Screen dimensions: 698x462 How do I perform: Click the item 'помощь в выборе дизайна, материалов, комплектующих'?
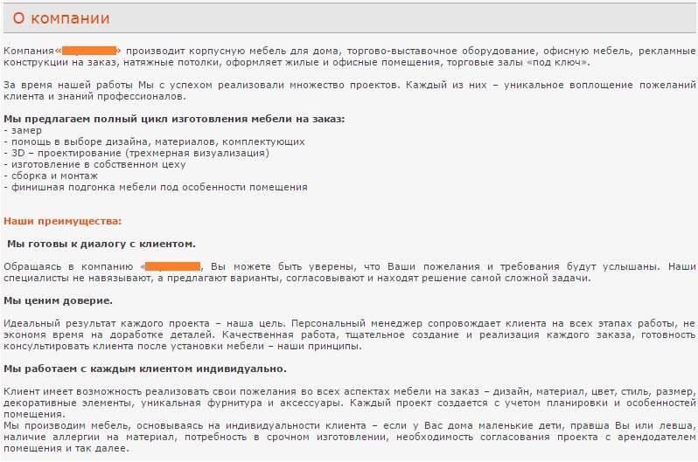click(x=158, y=141)
